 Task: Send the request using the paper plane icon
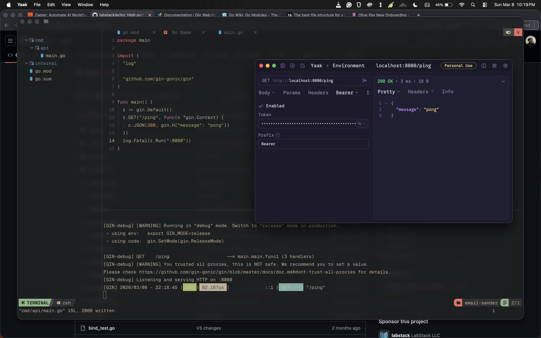365,80
